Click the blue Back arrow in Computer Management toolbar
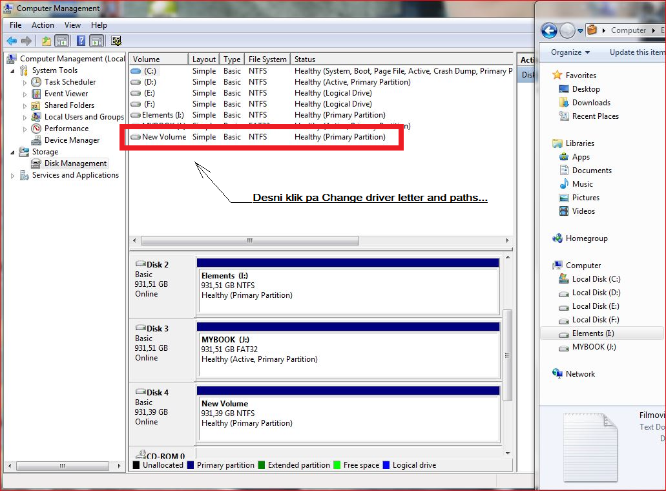666x491 pixels. coord(12,41)
